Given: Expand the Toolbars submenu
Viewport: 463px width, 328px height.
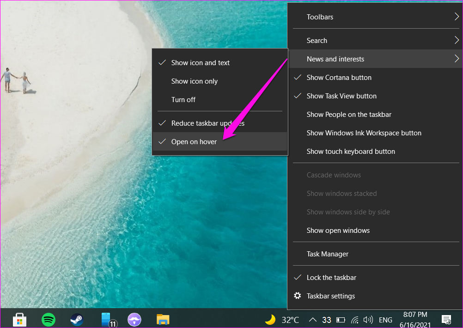Looking at the screenshot, I should coord(320,17).
